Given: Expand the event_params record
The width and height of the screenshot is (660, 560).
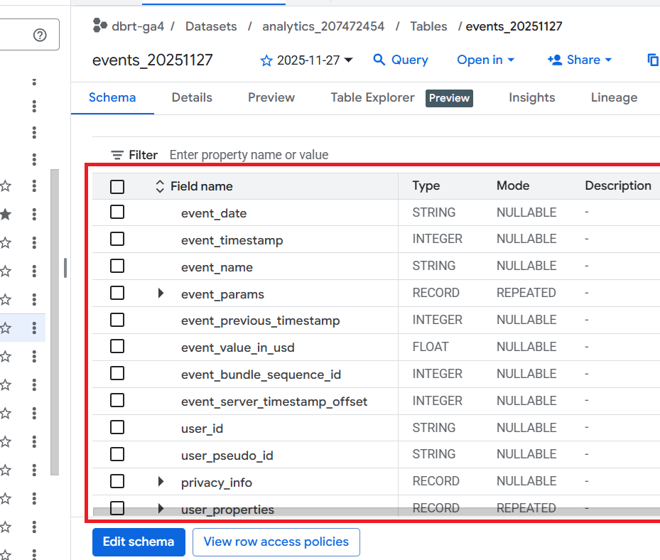Looking at the screenshot, I should (x=161, y=293).
